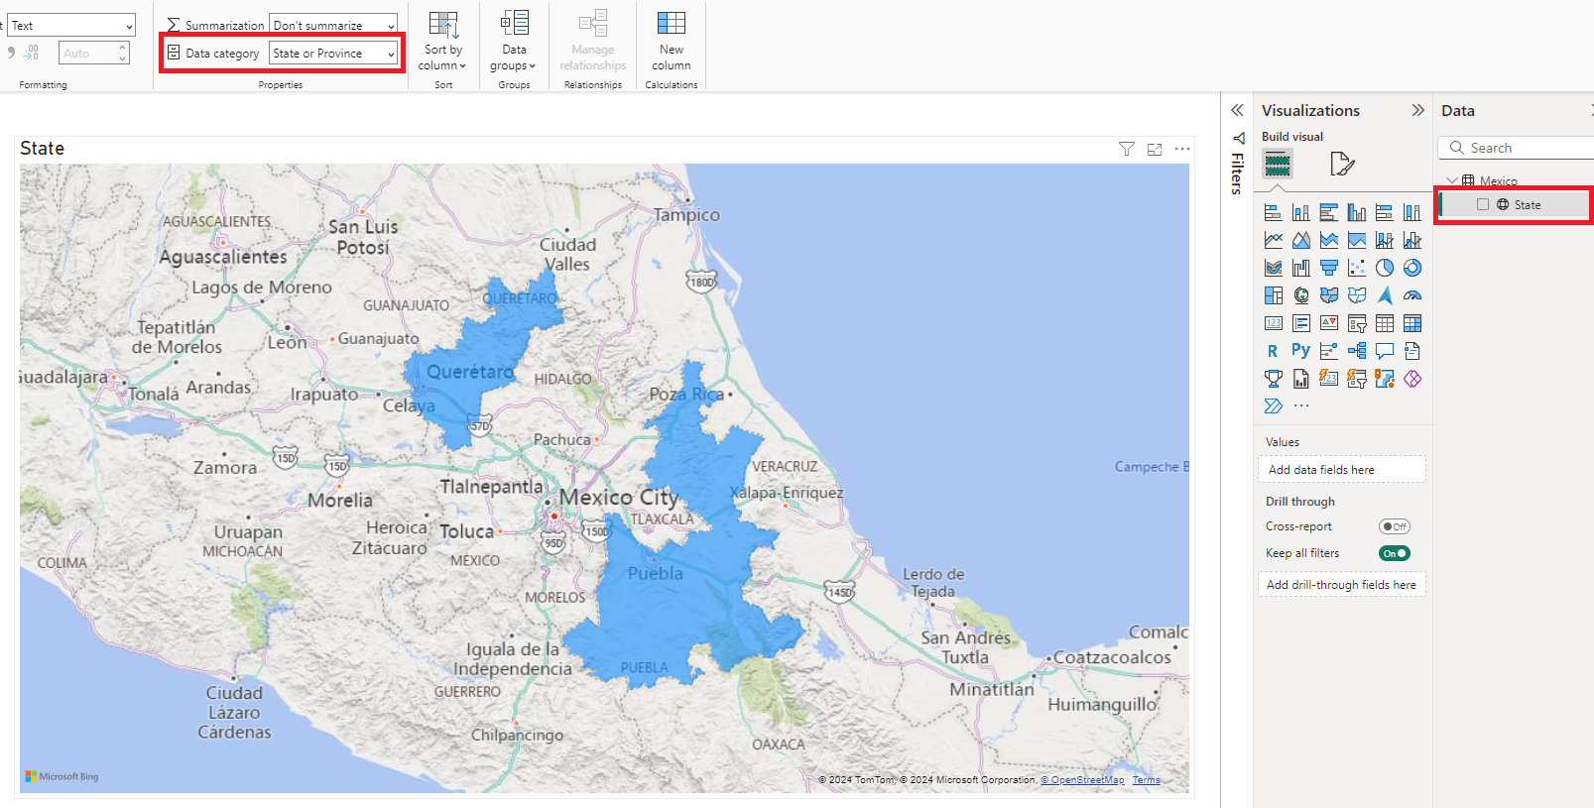Switch to the Format visual tab
This screenshot has width=1594, height=808.
coord(1342,164)
